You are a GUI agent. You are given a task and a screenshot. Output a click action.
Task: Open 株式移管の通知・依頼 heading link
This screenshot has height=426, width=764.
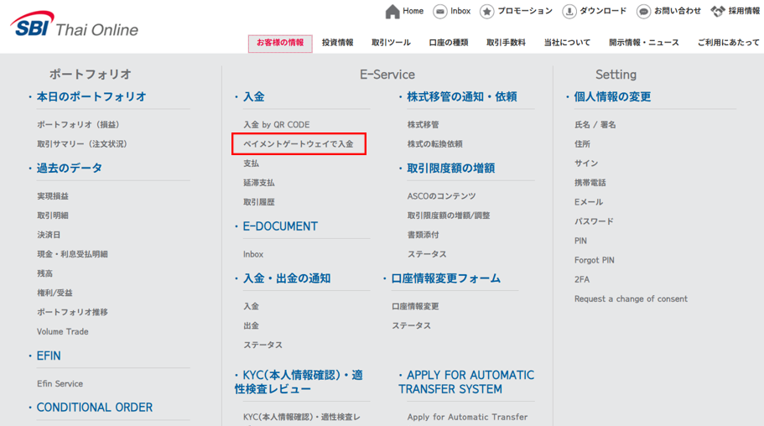(462, 96)
